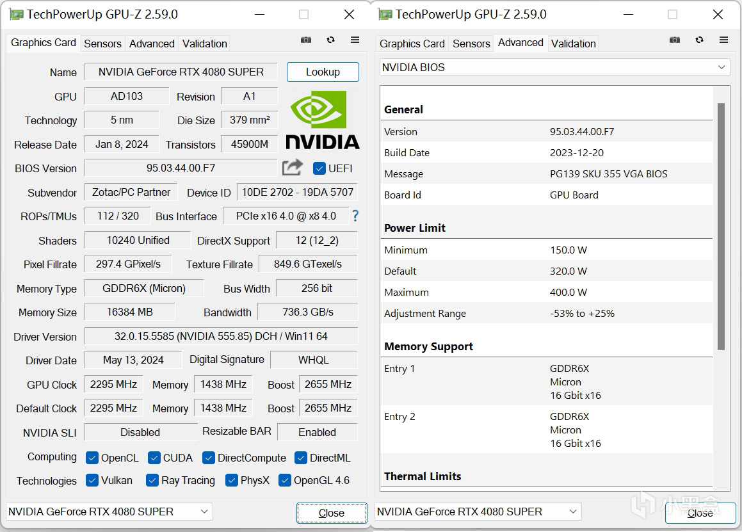Viewport: 742px width, 532px height.
Task: Click Power Limit Maximum value 400.0 W
Action: click(x=569, y=292)
